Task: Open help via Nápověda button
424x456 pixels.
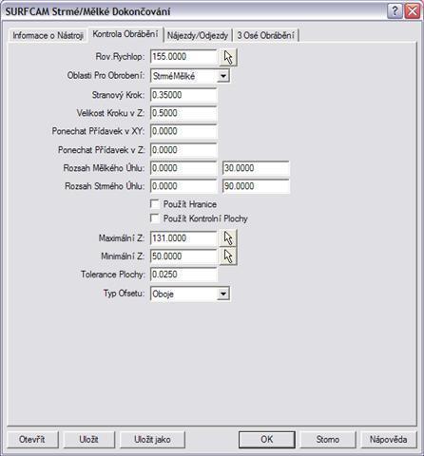Action: pos(388,439)
